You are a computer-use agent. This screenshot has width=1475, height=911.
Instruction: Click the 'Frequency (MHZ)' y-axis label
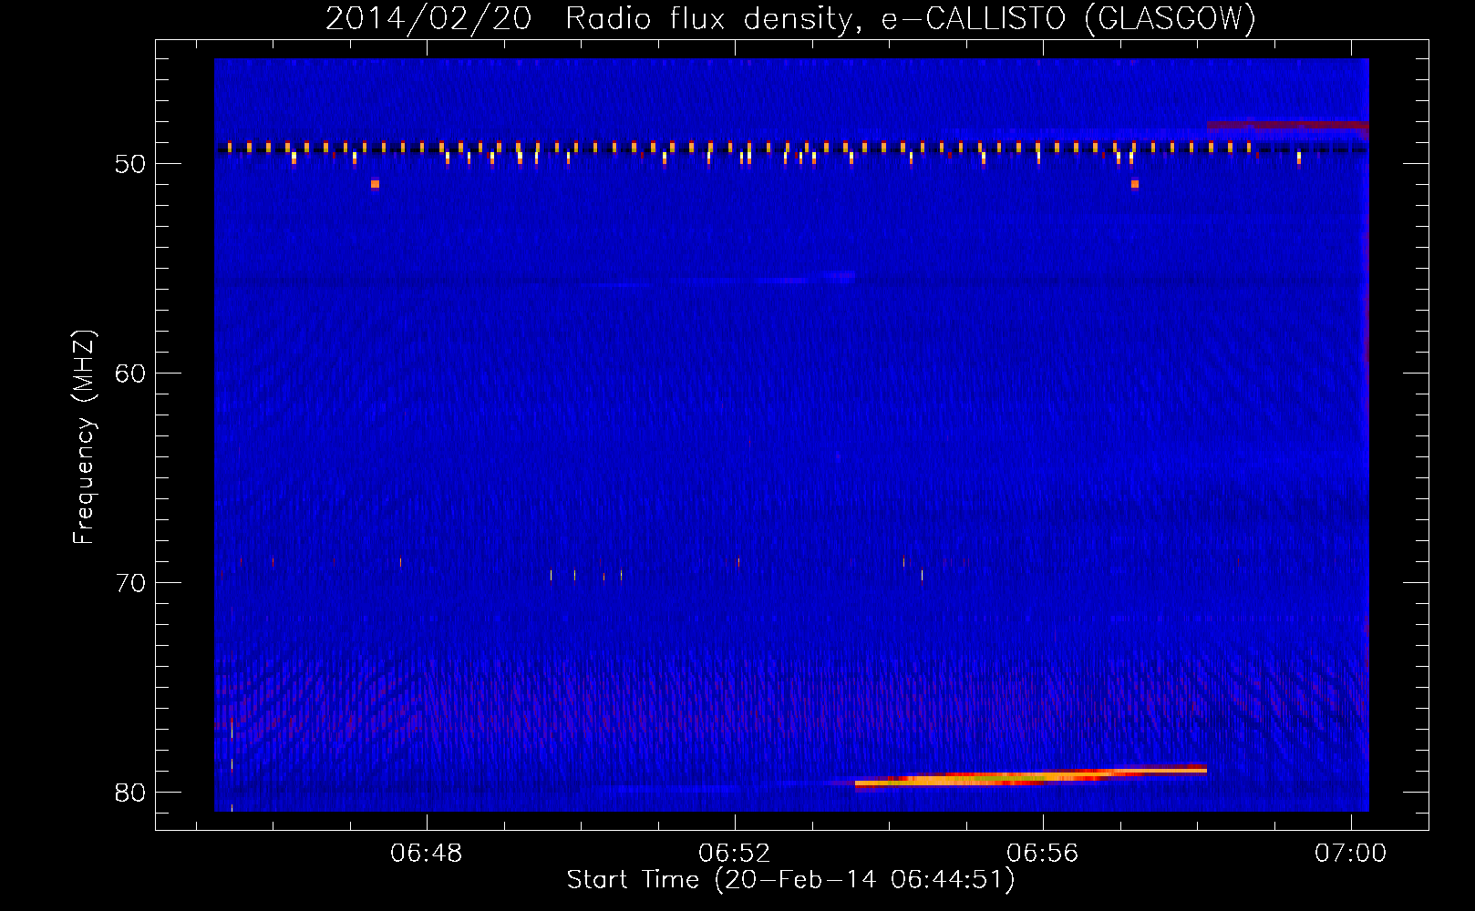tap(84, 437)
